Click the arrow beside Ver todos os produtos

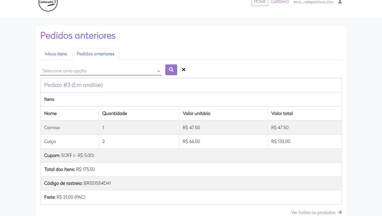(x=340, y=212)
